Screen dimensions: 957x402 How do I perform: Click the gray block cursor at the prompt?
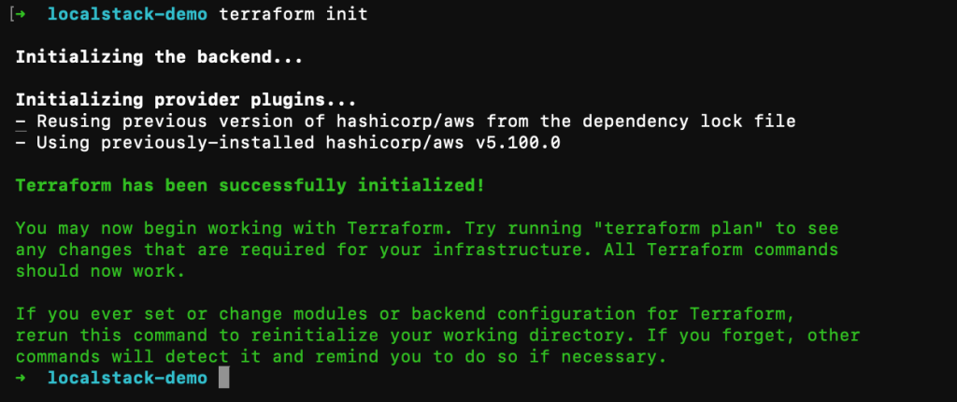point(224,378)
